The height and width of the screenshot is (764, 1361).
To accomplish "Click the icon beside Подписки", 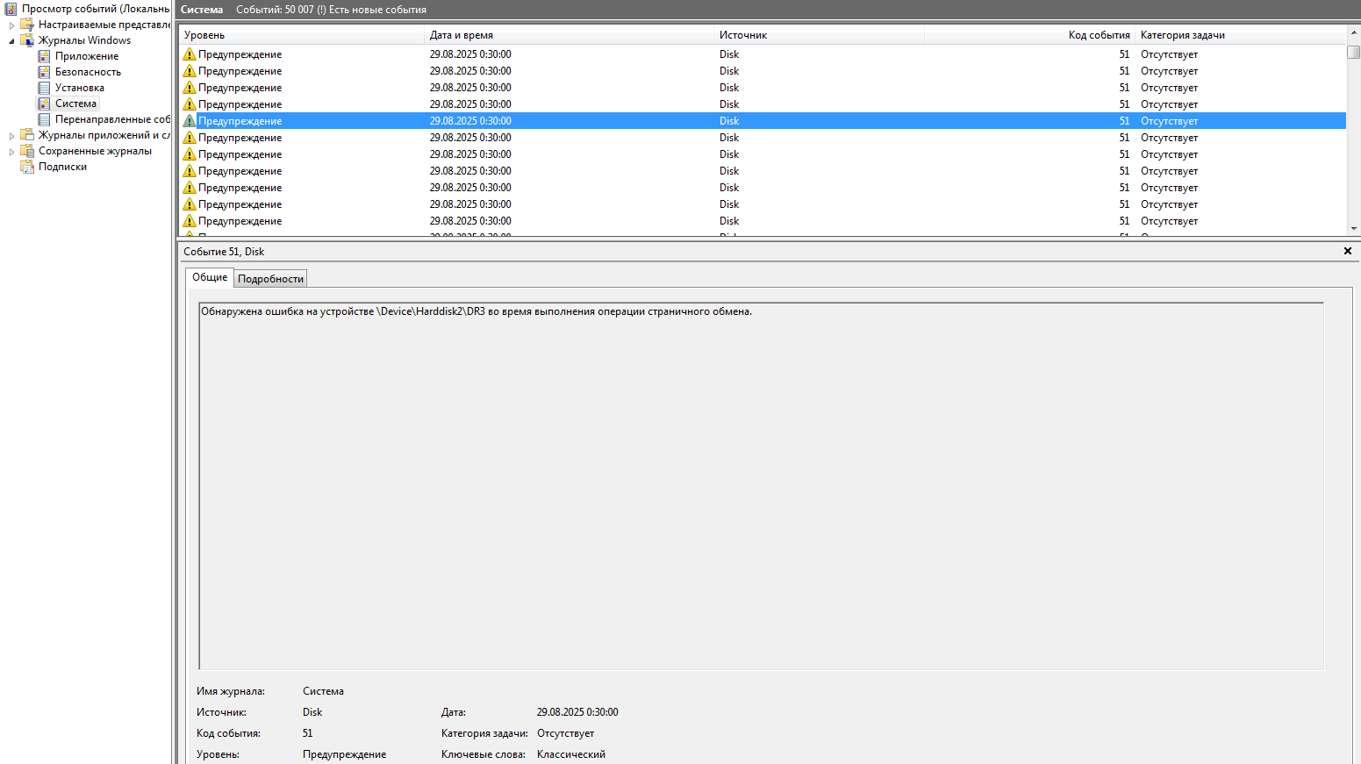I will point(27,167).
